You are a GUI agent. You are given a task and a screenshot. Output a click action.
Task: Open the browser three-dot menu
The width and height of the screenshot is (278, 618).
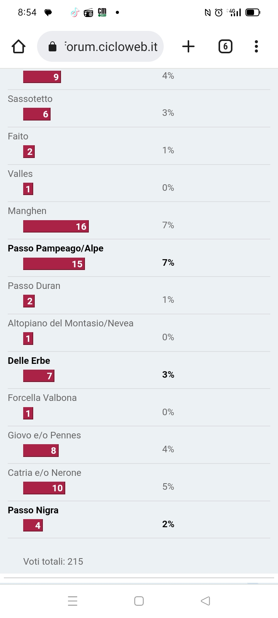pyautogui.click(x=256, y=46)
